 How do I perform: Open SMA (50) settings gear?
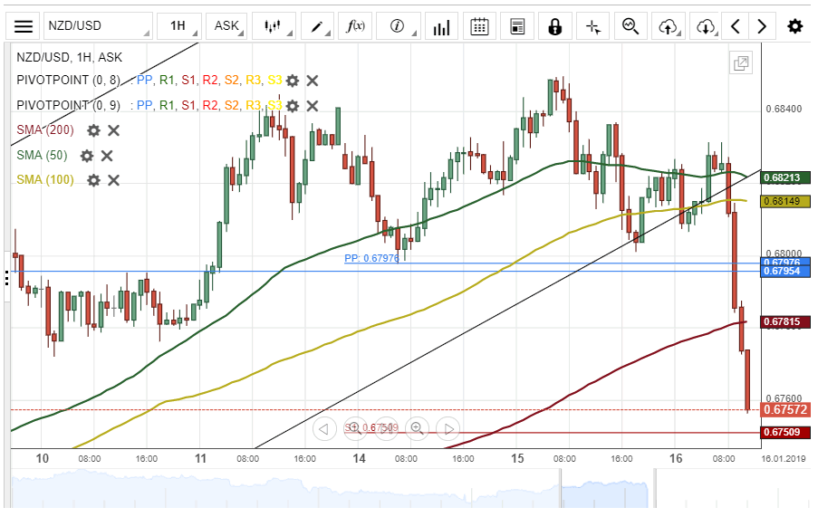click(x=87, y=156)
